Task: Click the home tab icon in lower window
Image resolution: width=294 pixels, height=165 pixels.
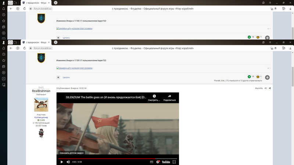Action: [x=10, y=42]
